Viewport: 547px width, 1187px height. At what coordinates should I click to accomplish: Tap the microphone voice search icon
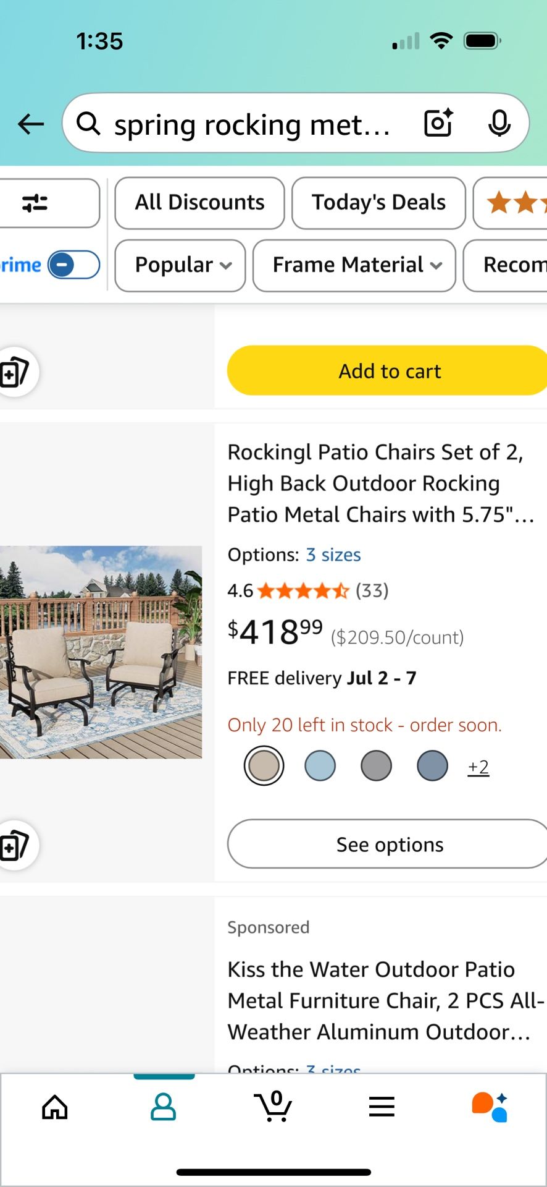(500, 123)
